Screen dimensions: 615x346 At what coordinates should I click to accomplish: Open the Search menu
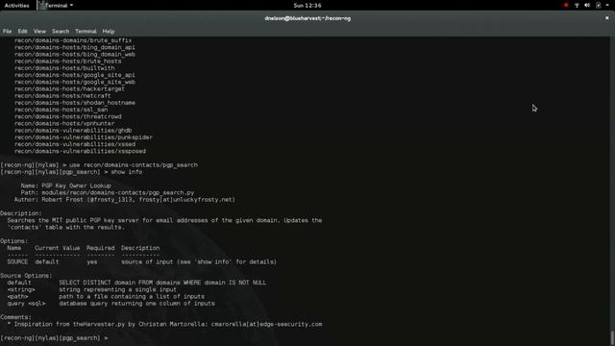pyautogui.click(x=61, y=32)
